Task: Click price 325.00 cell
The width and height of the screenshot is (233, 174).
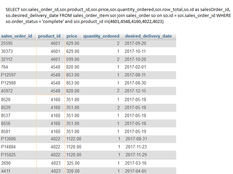Action: click(x=73, y=163)
